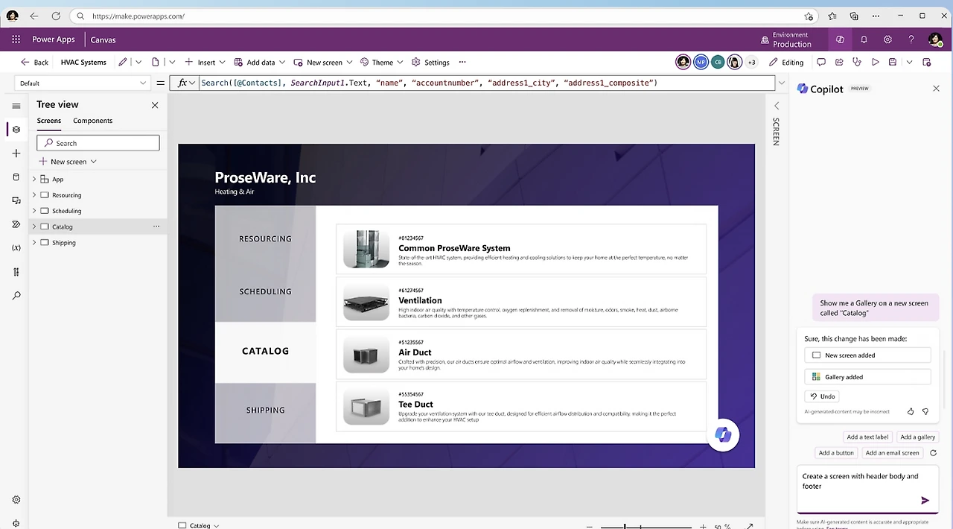Switch to the Screens tab
Image resolution: width=953 pixels, height=529 pixels.
[49, 121]
